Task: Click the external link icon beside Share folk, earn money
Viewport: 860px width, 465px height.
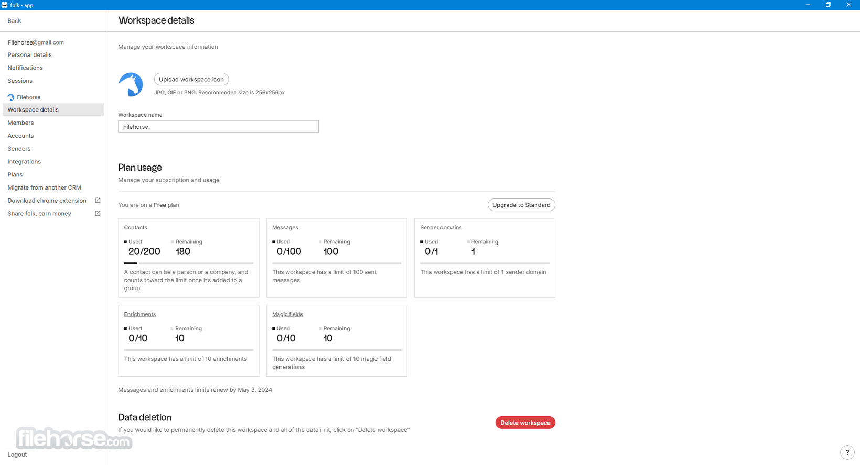Action: click(98, 214)
